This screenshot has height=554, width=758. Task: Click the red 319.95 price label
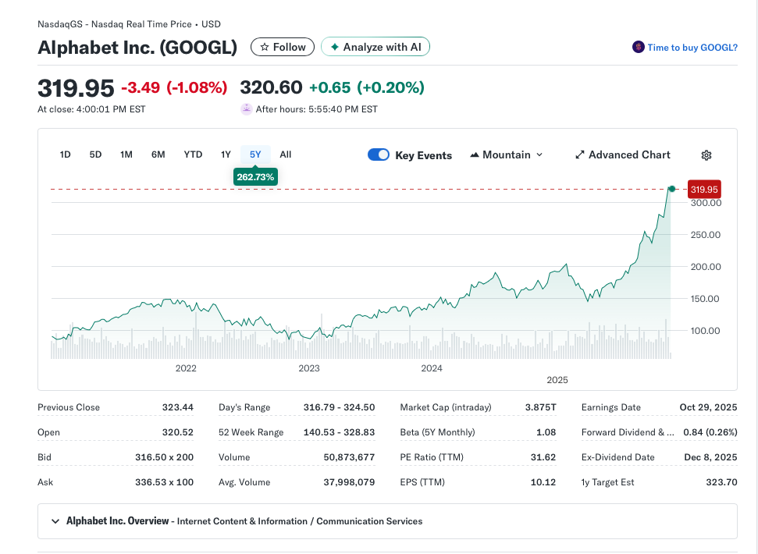point(703,189)
